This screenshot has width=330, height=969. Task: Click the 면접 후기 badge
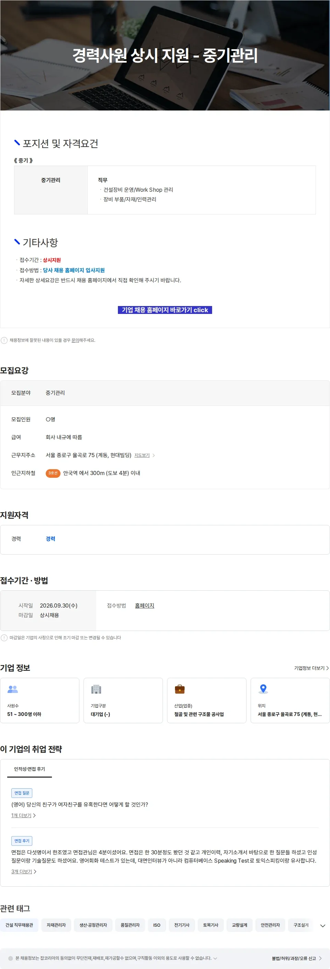(22, 840)
